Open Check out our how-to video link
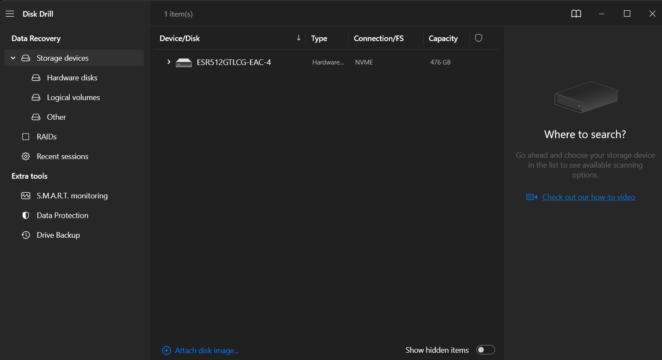This screenshot has height=360, width=662. coord(589,197)
